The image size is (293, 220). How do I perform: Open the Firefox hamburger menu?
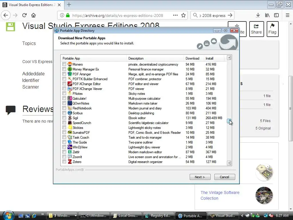pyautogui.click(x=288, y=15)
